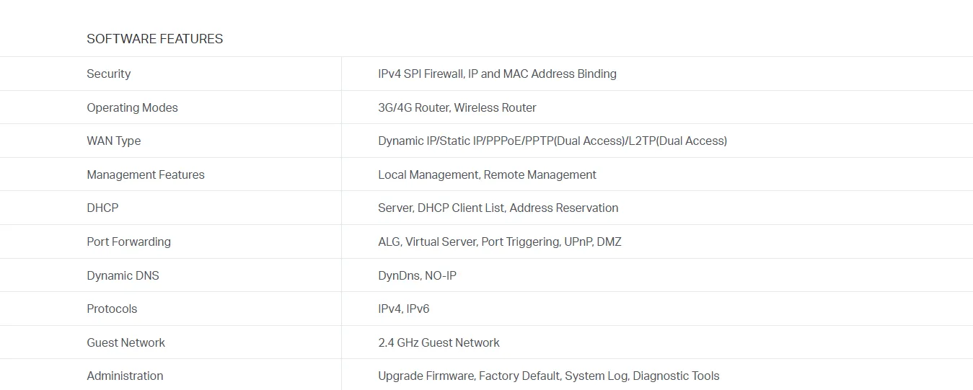Click the Operating Modes label
The height and width of the screenshot is (390, 973).
132,107
